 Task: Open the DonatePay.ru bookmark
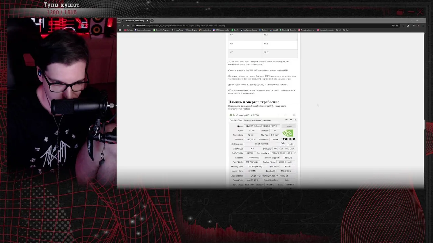pos(177,30)
